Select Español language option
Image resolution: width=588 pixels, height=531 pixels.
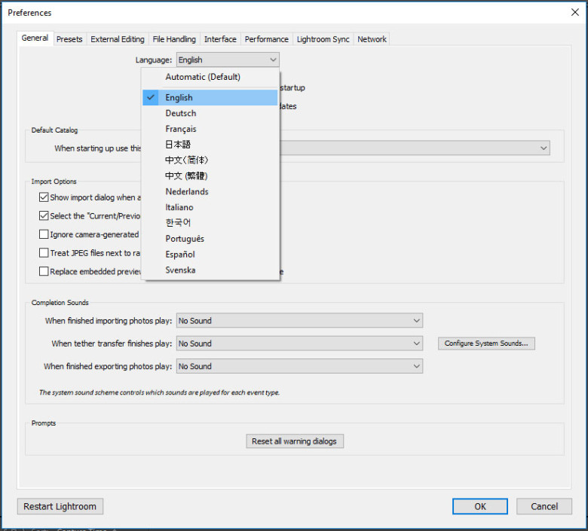210,255
